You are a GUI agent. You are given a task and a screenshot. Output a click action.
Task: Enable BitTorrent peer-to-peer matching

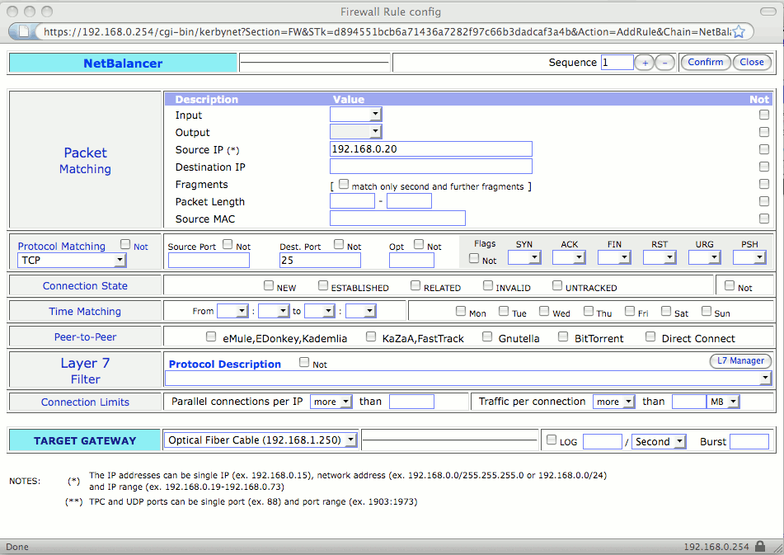tap(563, 336)
